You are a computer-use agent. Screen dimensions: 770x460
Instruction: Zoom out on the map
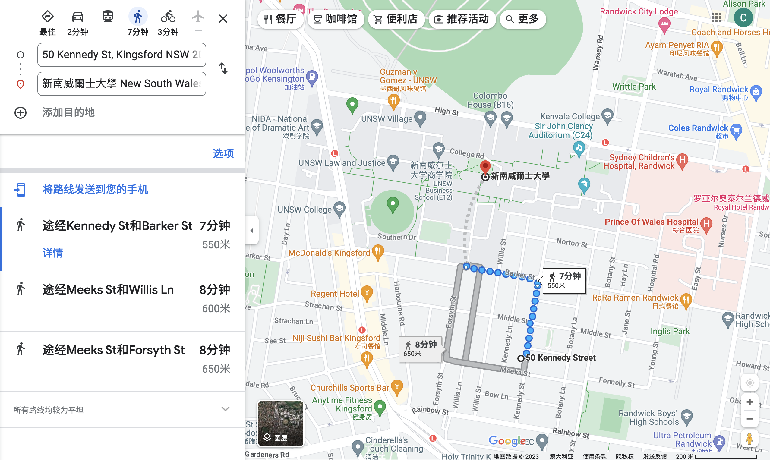[x=749, y=419]
